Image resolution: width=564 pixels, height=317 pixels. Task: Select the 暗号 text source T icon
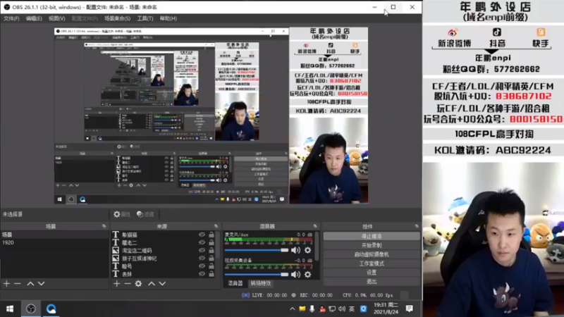[x=116, y=266]
